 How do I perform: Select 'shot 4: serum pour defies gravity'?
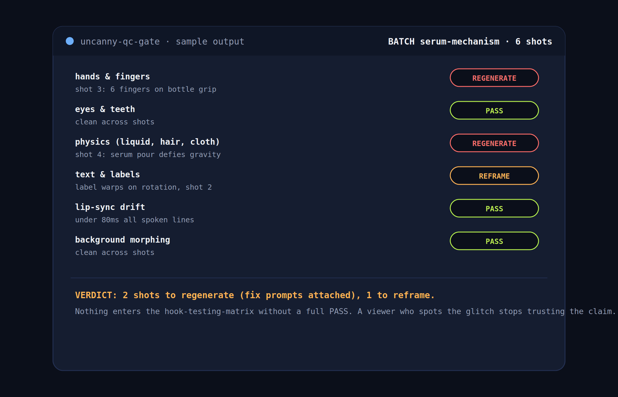(148, 154)
